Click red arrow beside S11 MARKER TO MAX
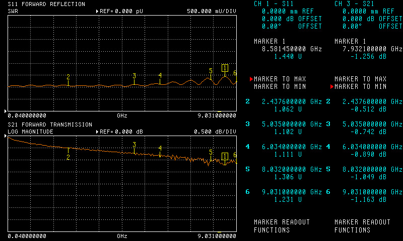 [251, 79]
